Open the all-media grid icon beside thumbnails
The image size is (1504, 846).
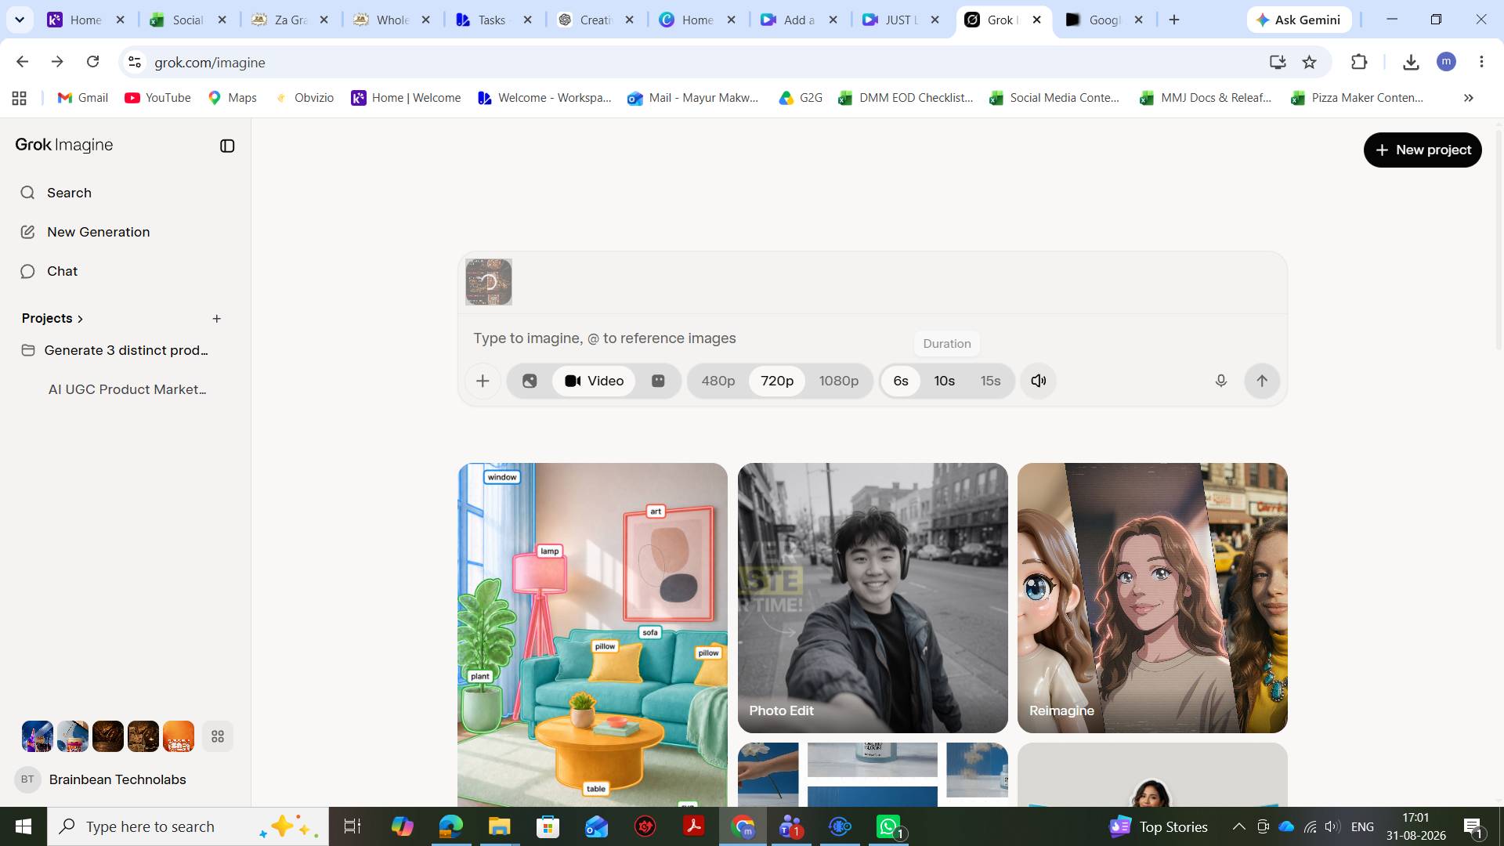218,736
